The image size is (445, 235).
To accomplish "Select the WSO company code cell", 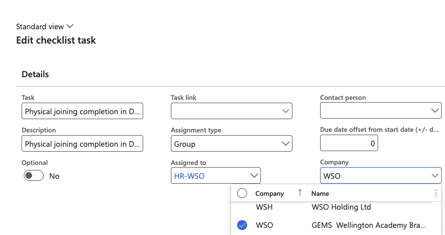I will [264, 225].
